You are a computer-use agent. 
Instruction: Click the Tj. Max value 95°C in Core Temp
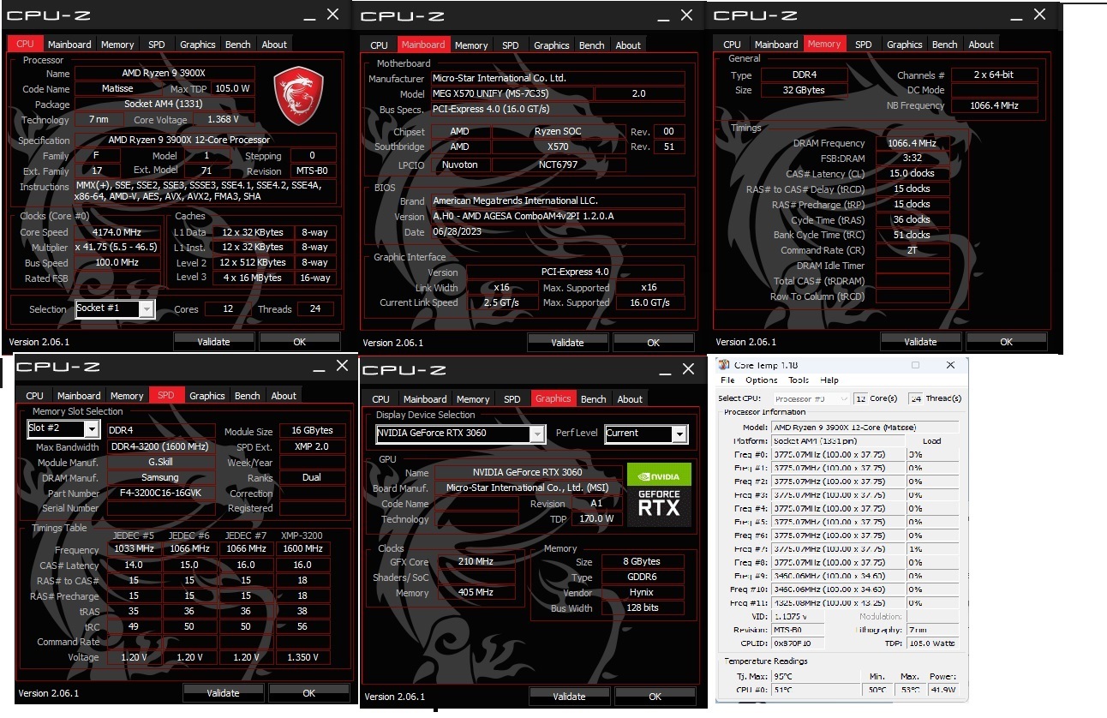tap(815, 677)
